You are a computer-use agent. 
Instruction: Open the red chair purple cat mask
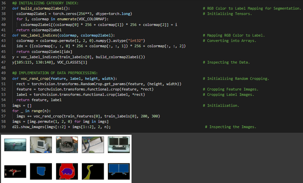[67, 171]
